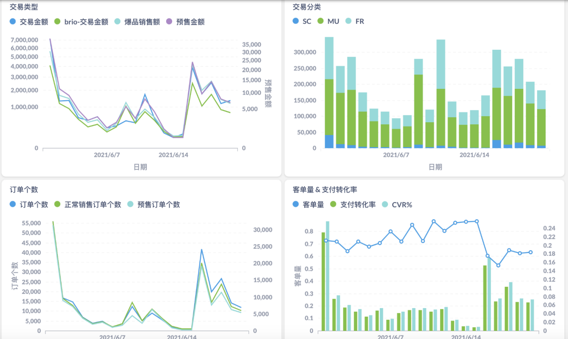Click the teal dot beside 预售订单个数 legend
The width and height of the screenshot is (568, 339).
[131, 205]
